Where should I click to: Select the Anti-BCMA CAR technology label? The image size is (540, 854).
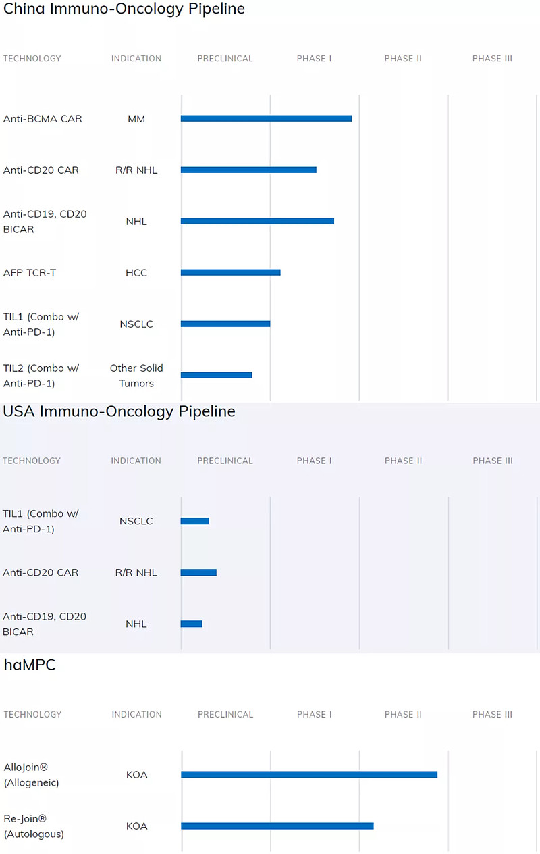coord(43,119)
